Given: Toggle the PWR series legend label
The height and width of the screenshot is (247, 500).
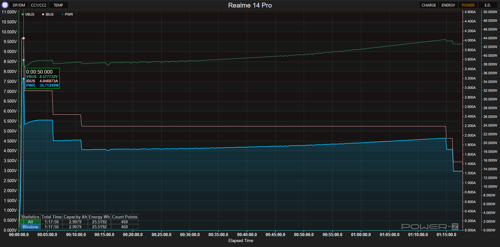Looking at the screenshot, I should [69, 15].
